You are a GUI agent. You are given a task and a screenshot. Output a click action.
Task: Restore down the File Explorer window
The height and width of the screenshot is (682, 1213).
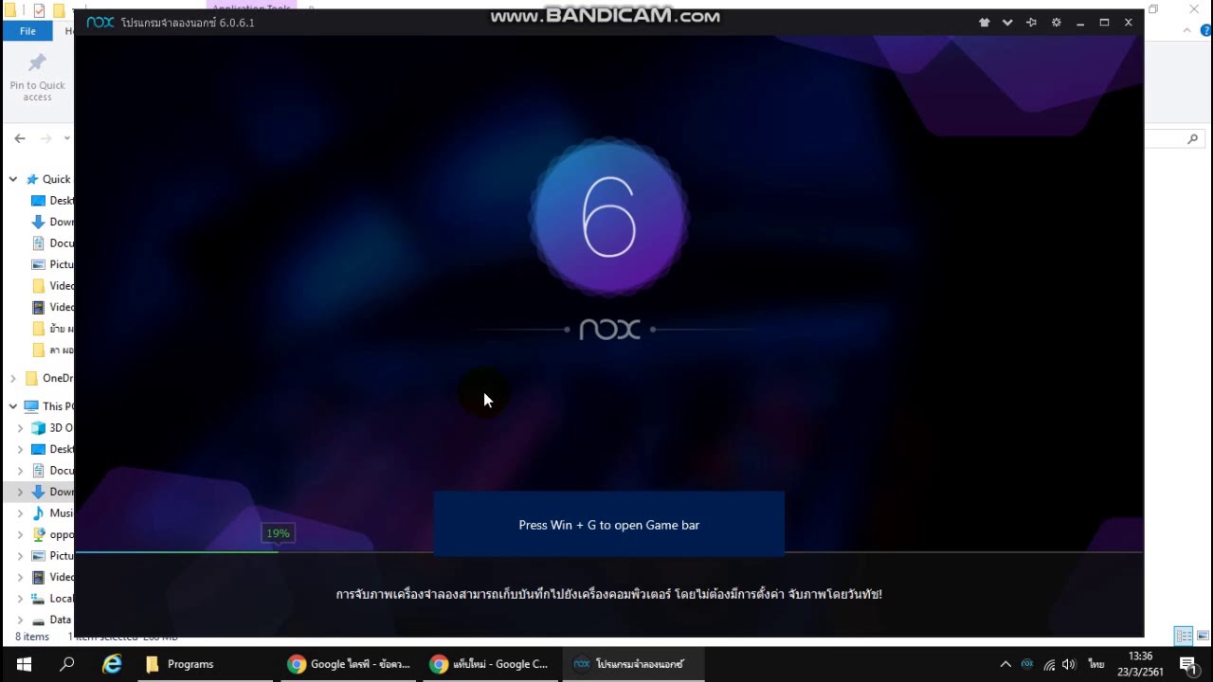point(1153,9)
